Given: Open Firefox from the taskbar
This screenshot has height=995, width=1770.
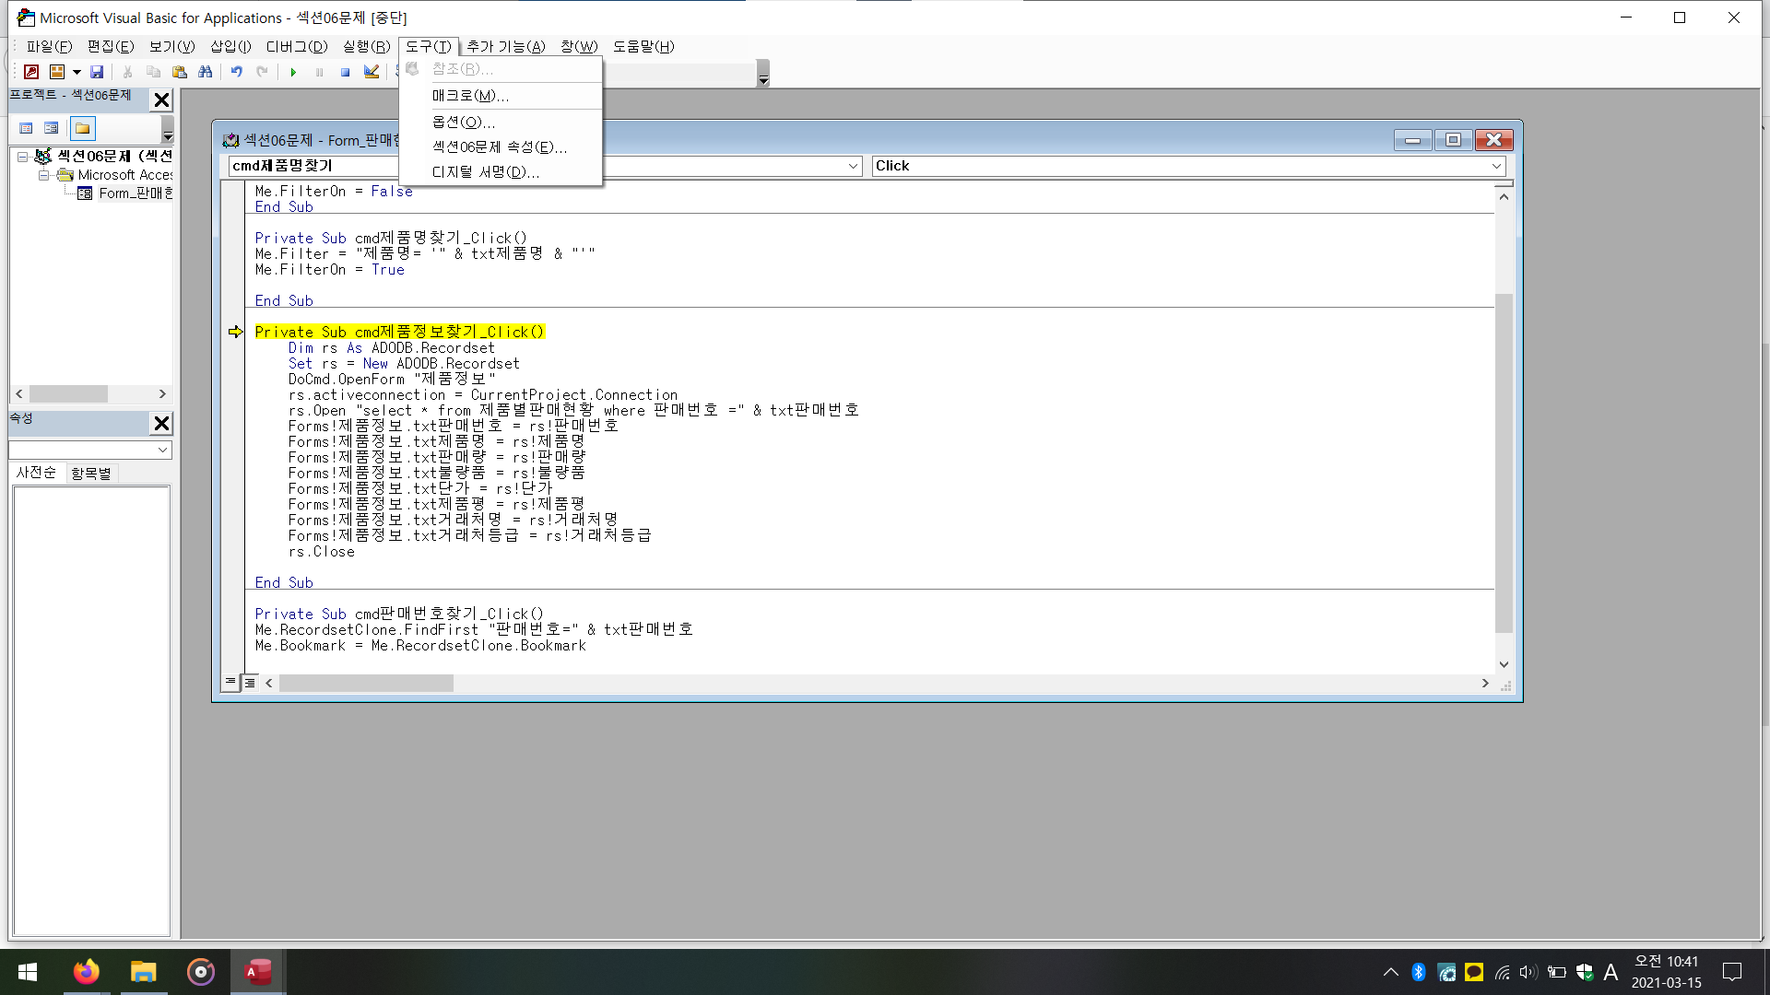Looking at the screenshot, I should [x=87, y=972].
